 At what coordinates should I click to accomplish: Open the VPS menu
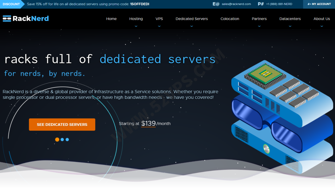159,19
